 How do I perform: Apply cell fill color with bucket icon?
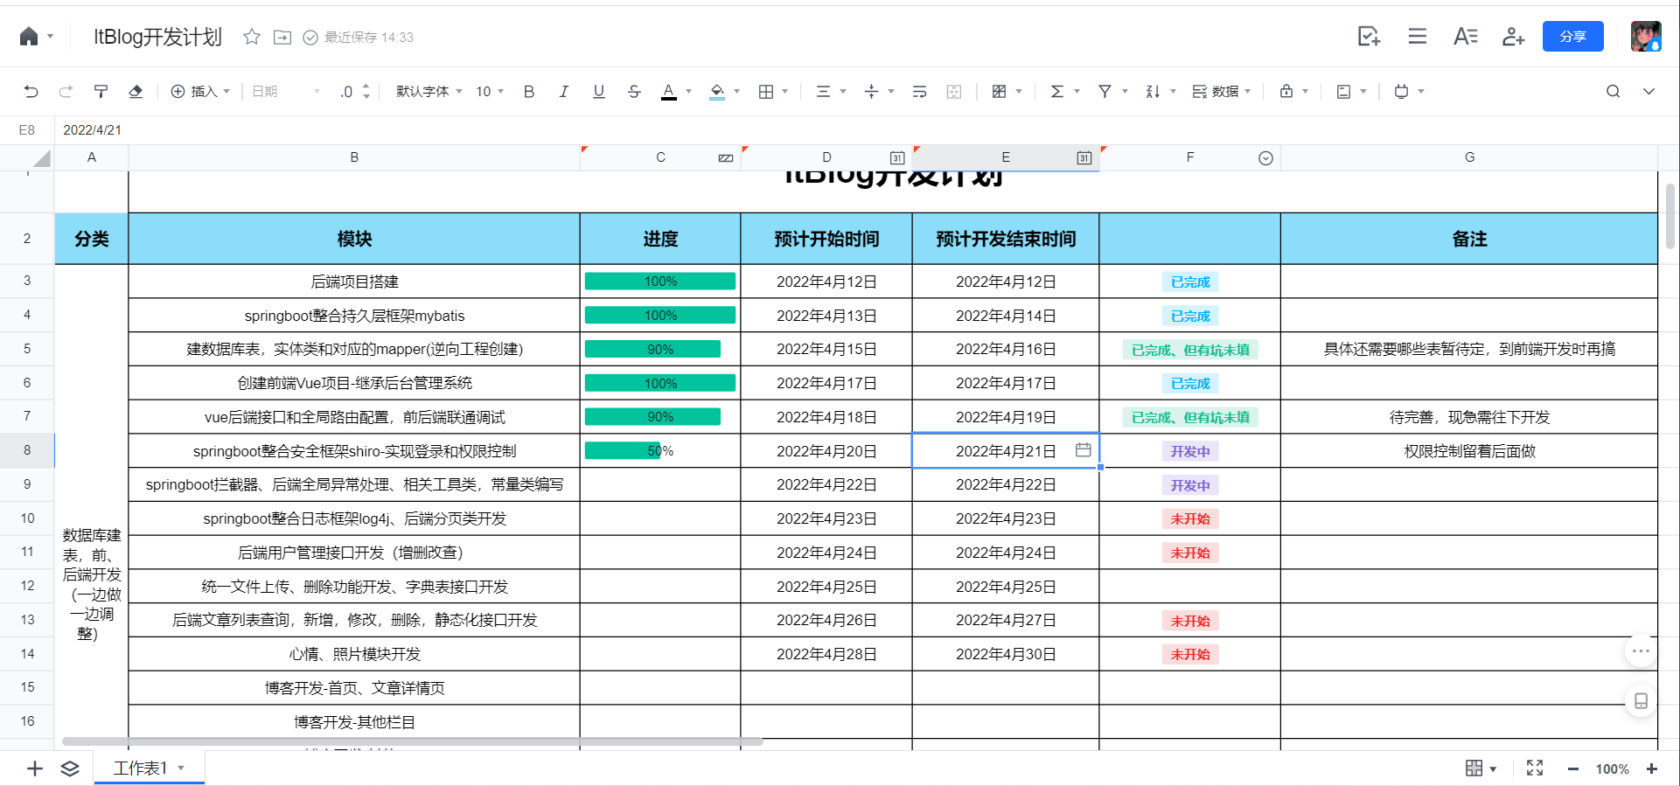(717, 91)
